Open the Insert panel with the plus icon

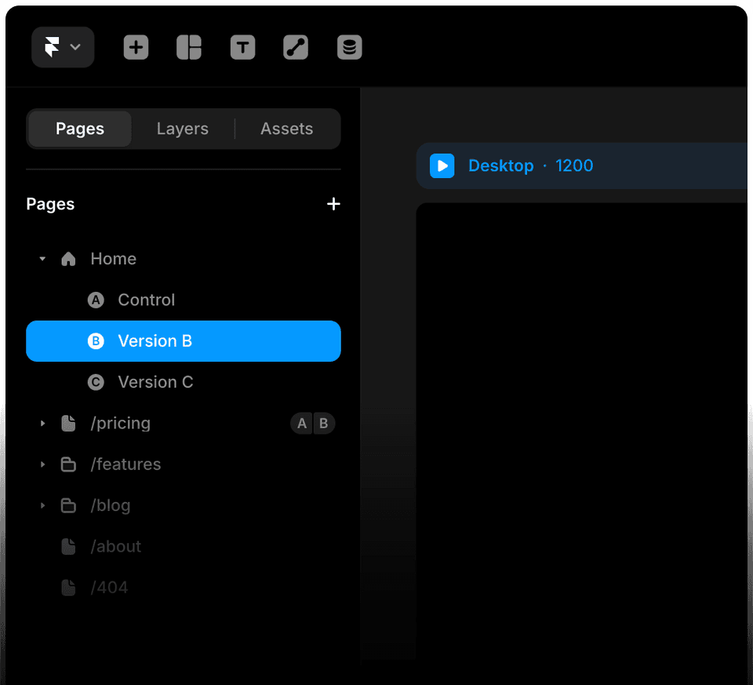(136, 47)
